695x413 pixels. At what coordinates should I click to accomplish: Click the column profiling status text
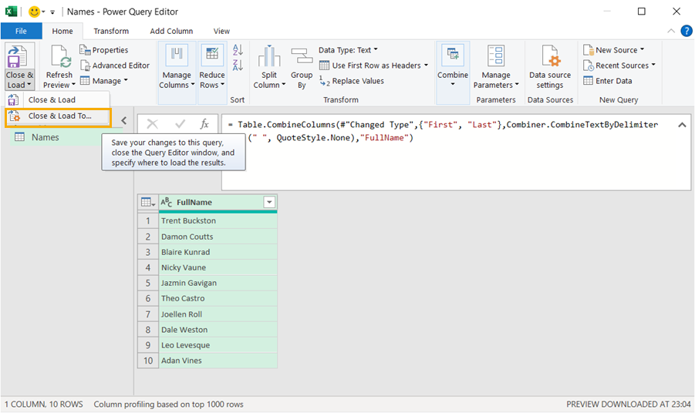[168, 405]
